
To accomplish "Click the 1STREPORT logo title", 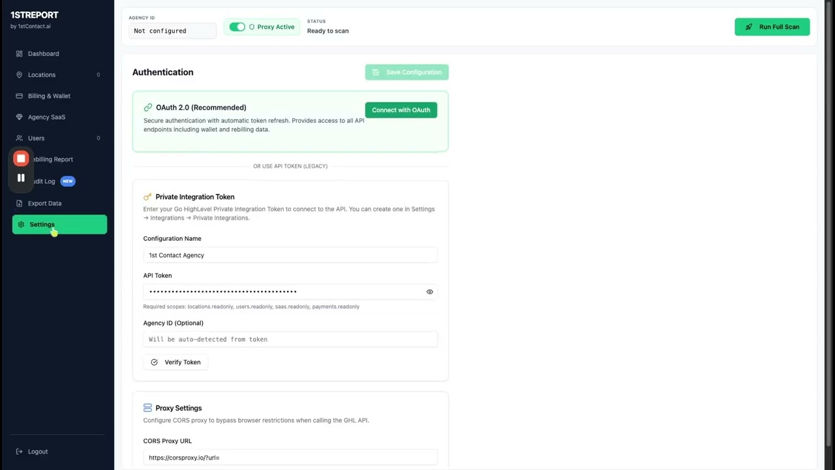I will (x=35, y=14).
